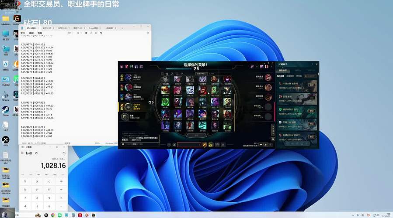
Task: Click Calculator memory subtract M- button
Action: (47, 174)
